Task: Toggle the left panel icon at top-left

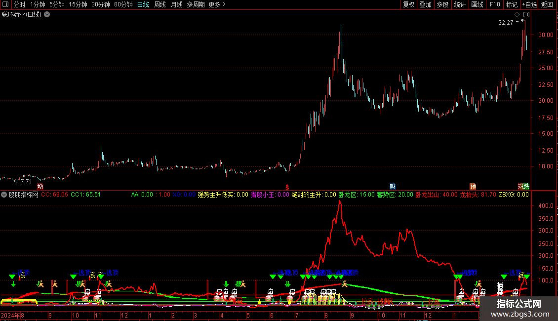Action: click(5, 4)
